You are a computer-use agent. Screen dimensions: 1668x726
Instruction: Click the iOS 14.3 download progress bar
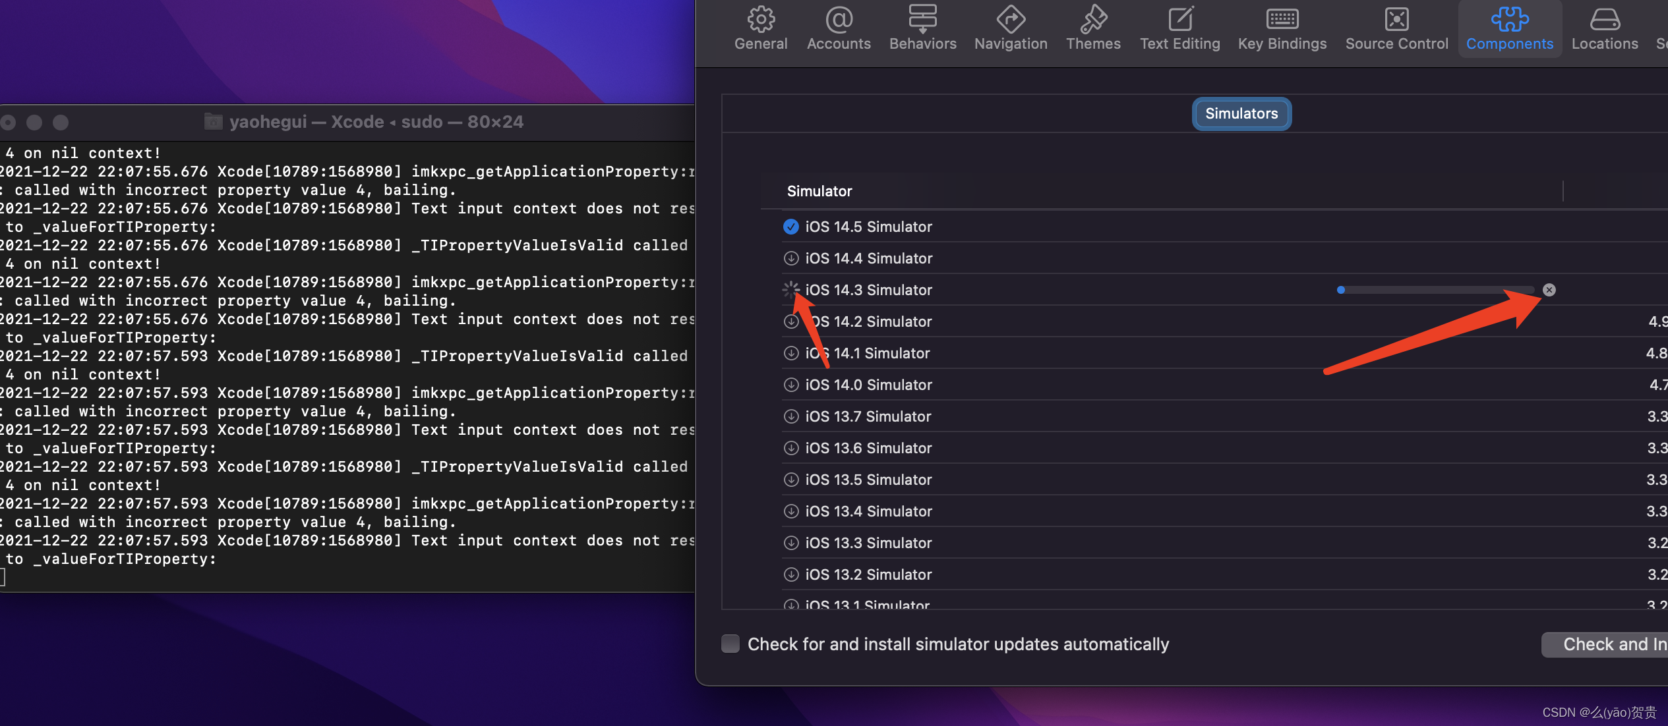(1436, 290)
